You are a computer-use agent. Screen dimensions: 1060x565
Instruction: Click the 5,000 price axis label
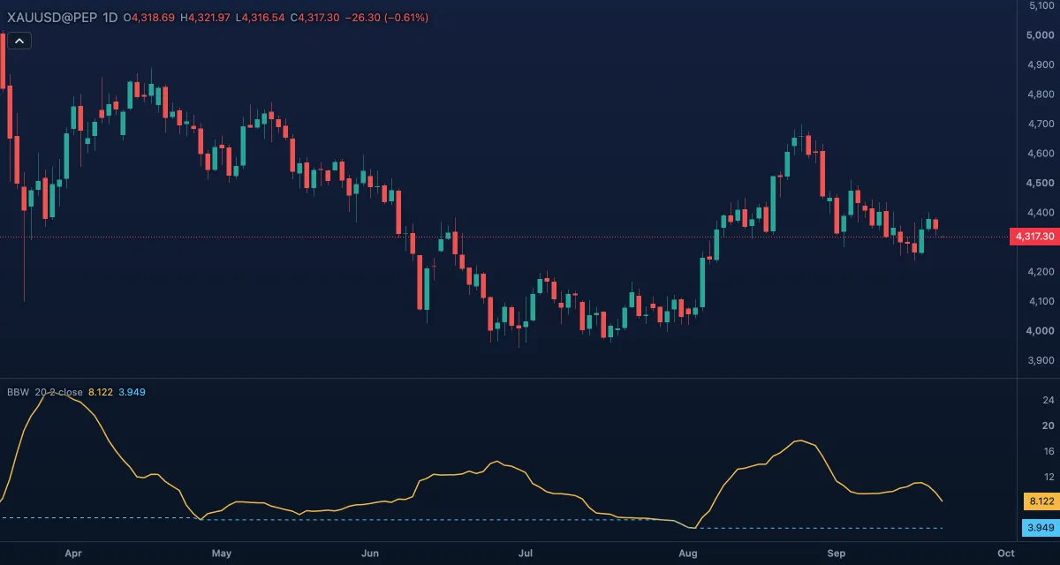[x=1042, y=35]
